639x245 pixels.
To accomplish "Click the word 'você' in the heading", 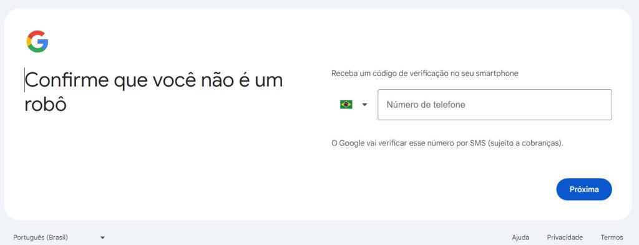I will pyautogui.click(x=175, y=80).
